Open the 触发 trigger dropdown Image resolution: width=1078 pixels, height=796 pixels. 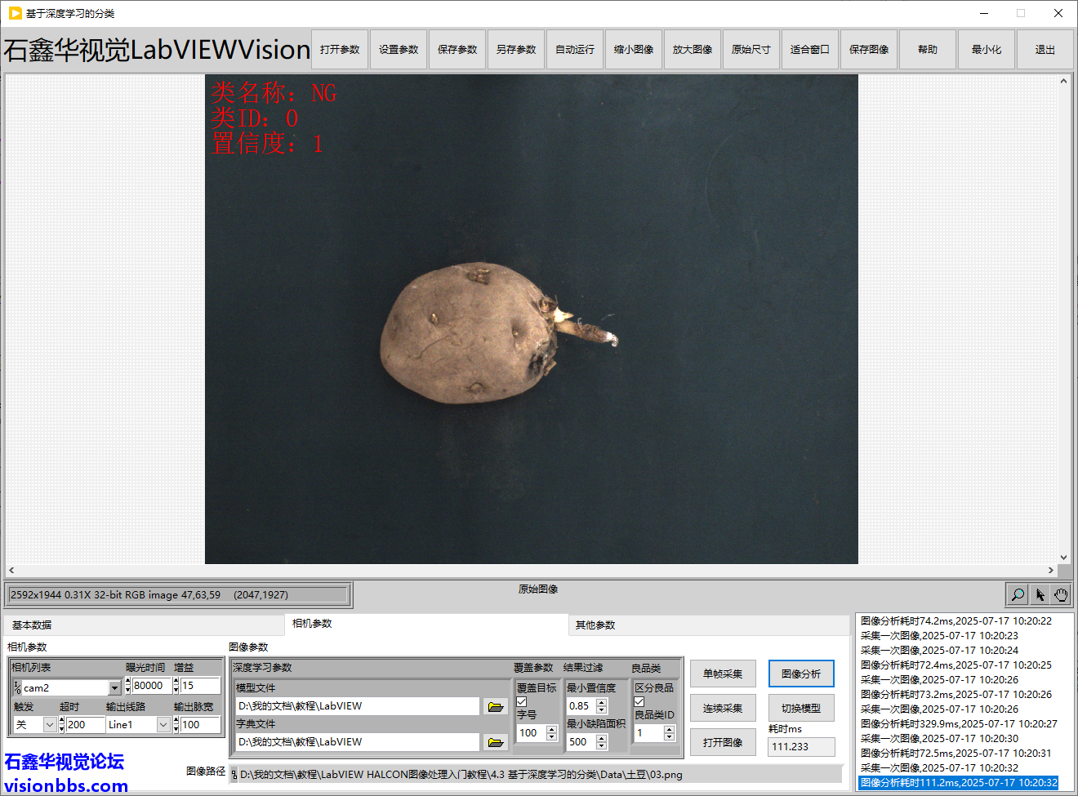point(49,725)
